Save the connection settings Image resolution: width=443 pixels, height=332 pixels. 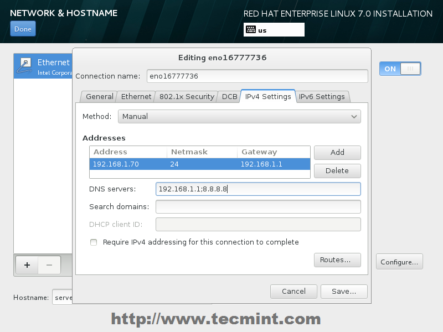point(344,292)
